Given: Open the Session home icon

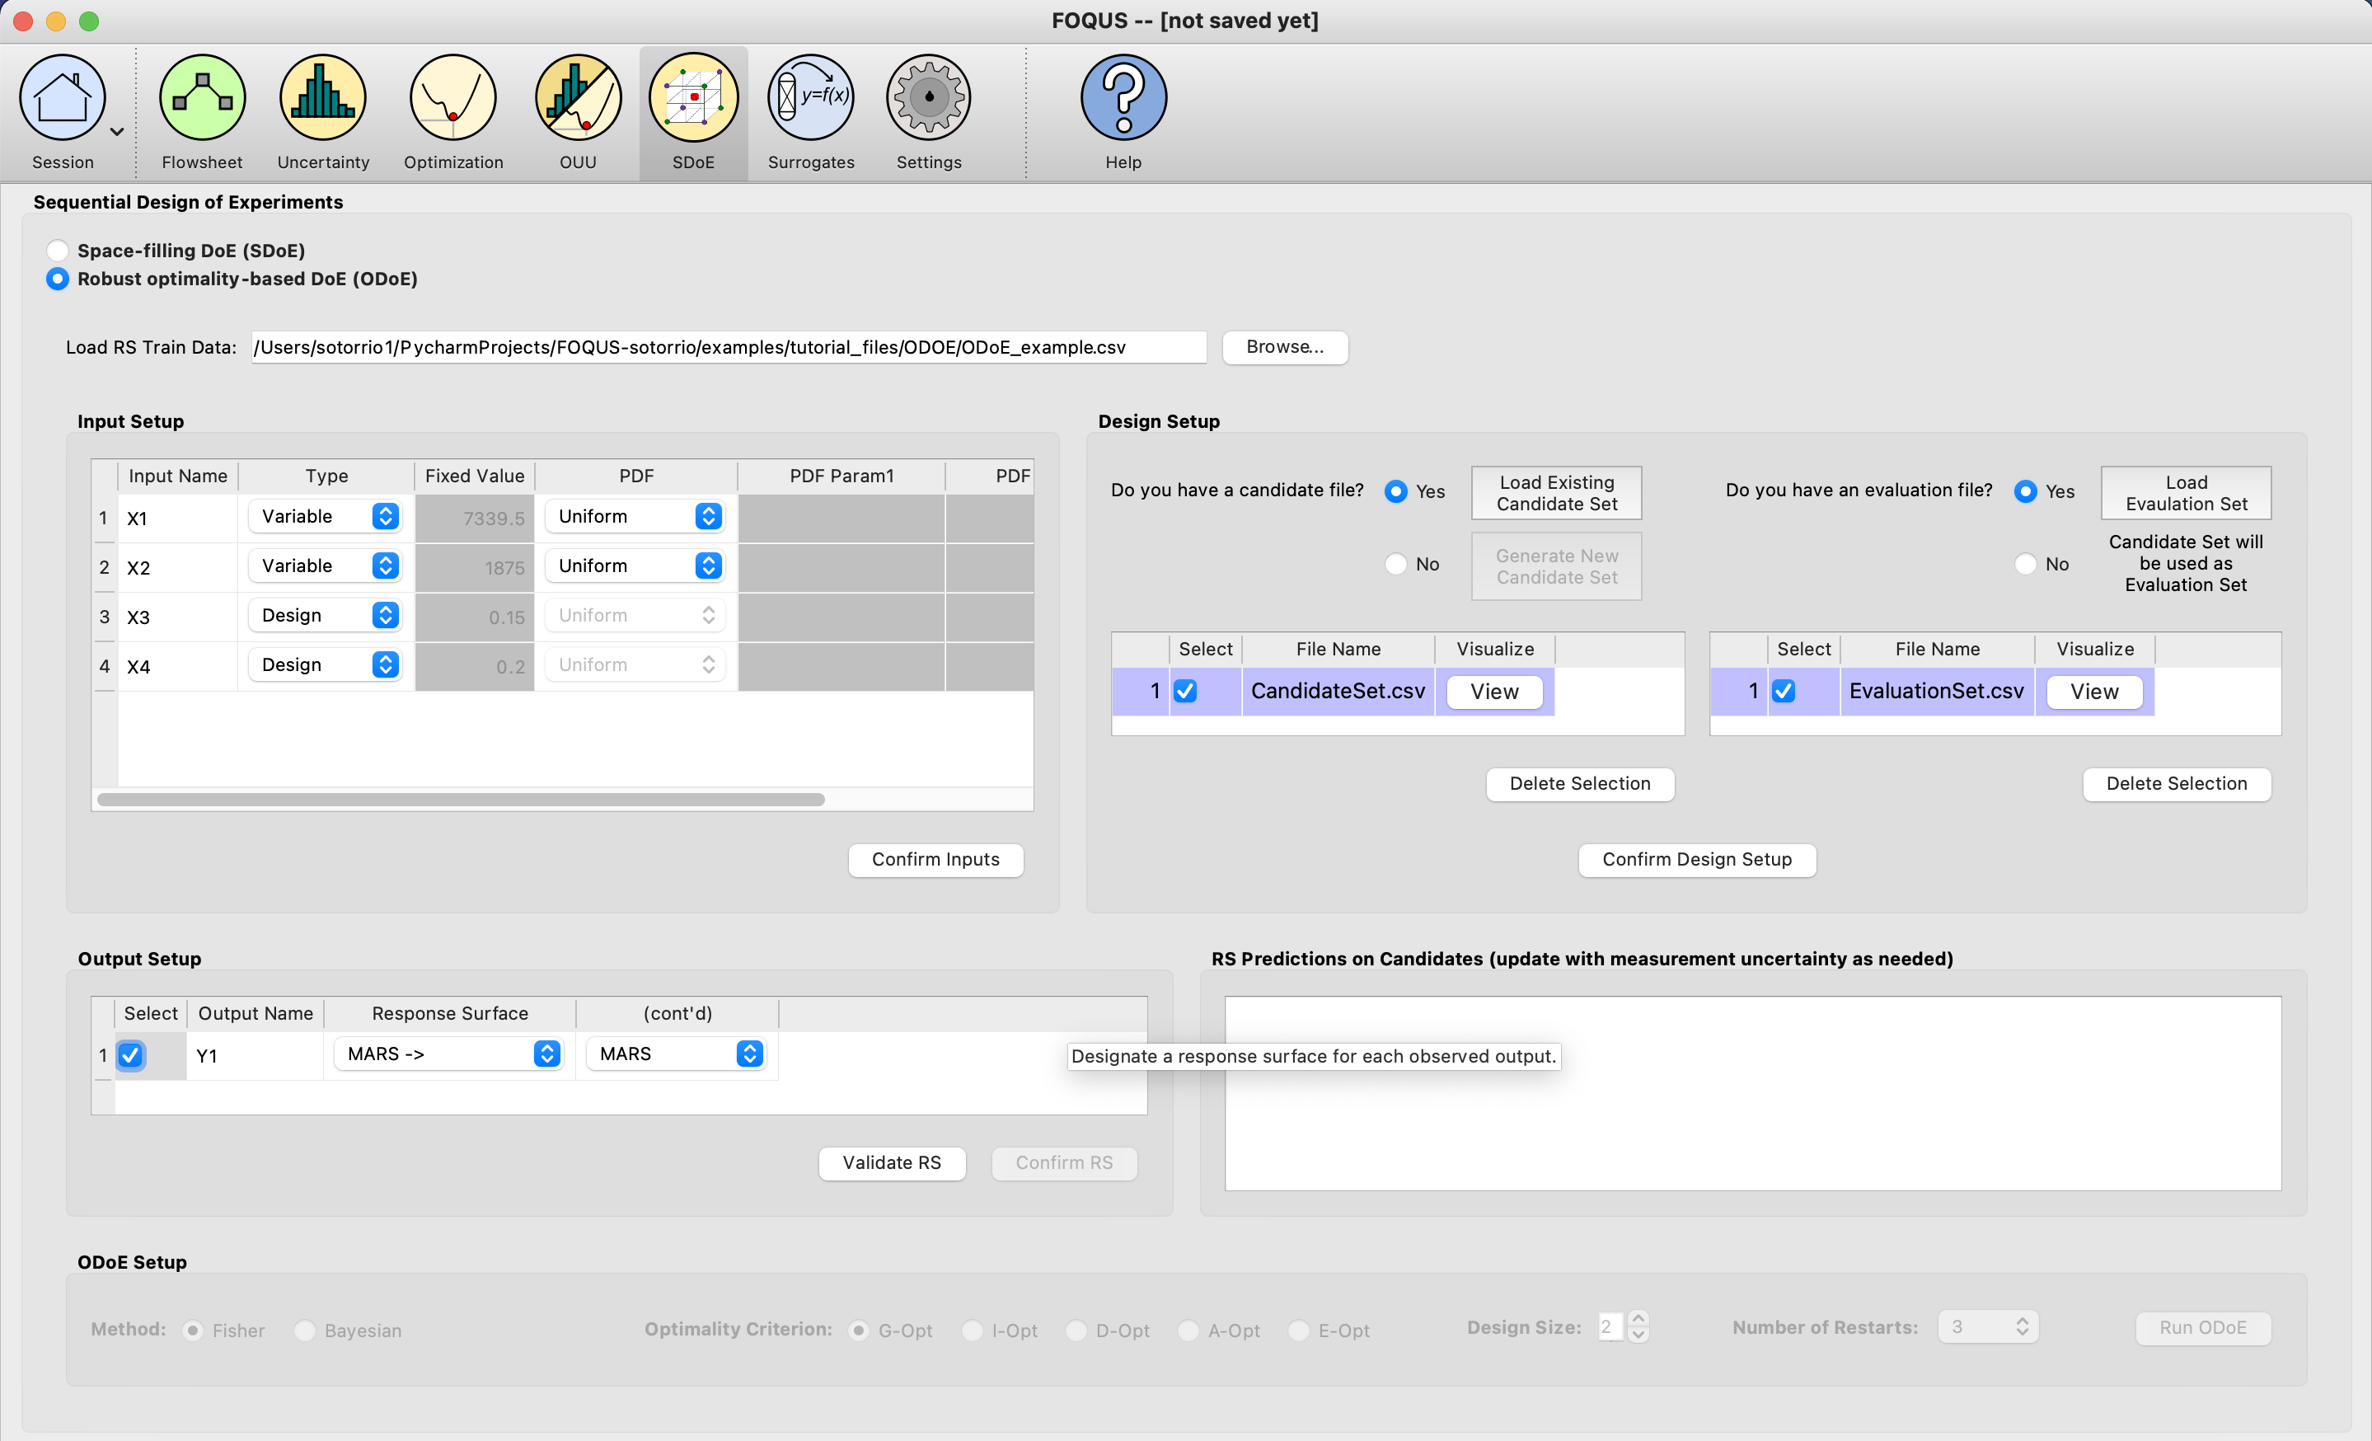Looking at the screenshot, I should (63, 97).
